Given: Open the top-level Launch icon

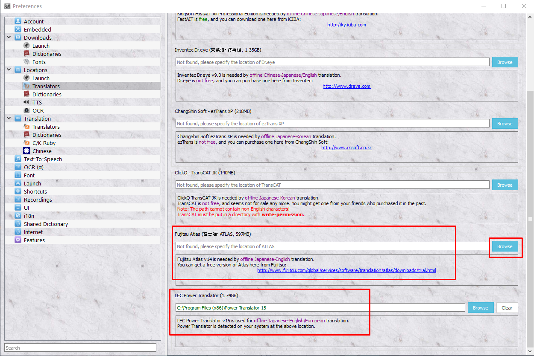Looking at the screenshot, I should (x=18, y=183).
